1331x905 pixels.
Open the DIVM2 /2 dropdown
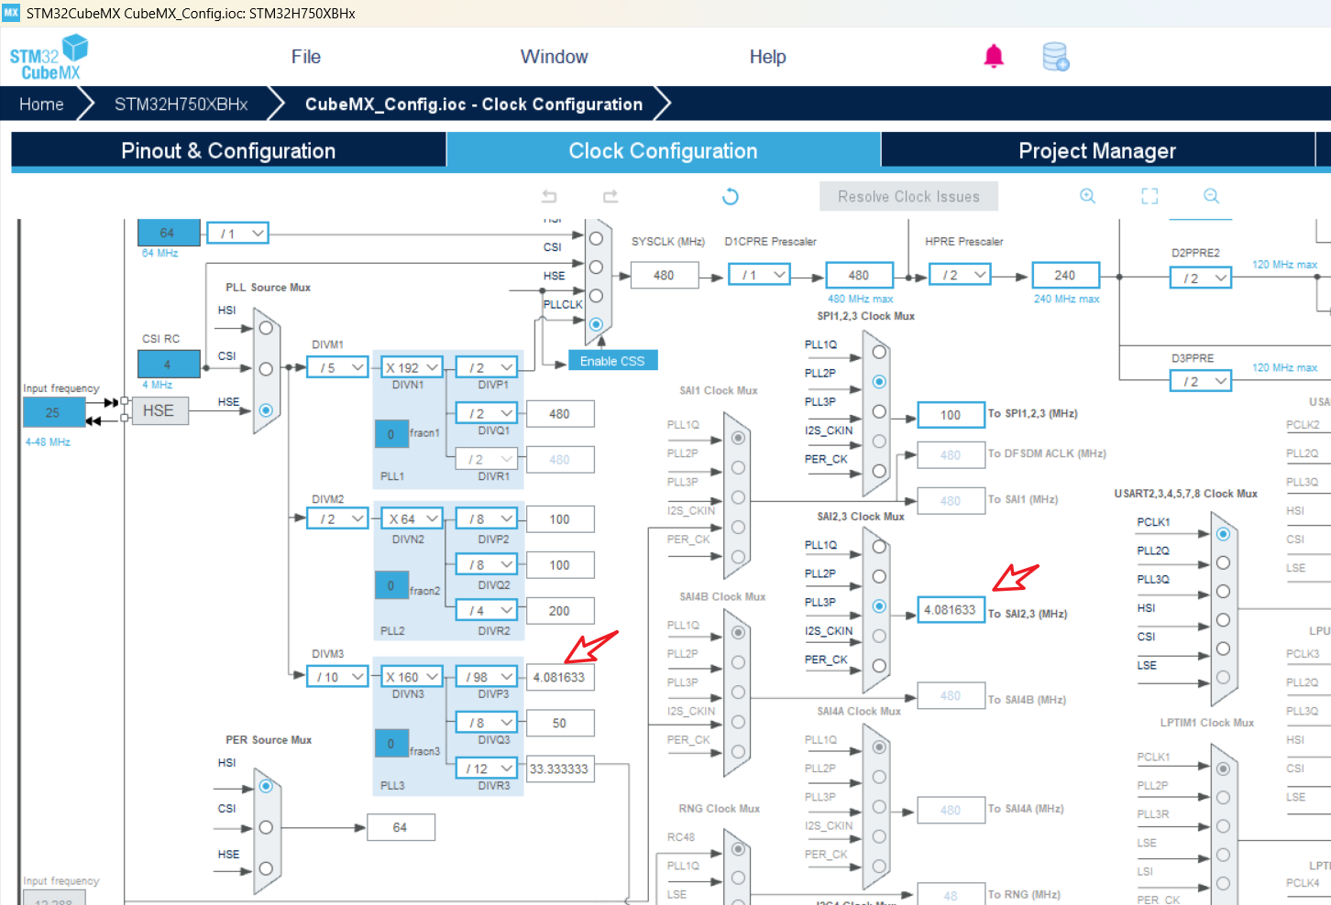tap(338, 518)
